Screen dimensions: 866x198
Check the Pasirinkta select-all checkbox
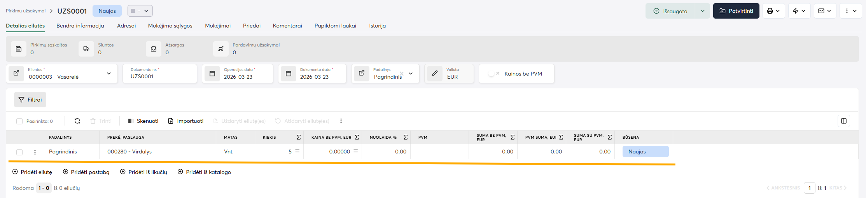tap(19, 121)
